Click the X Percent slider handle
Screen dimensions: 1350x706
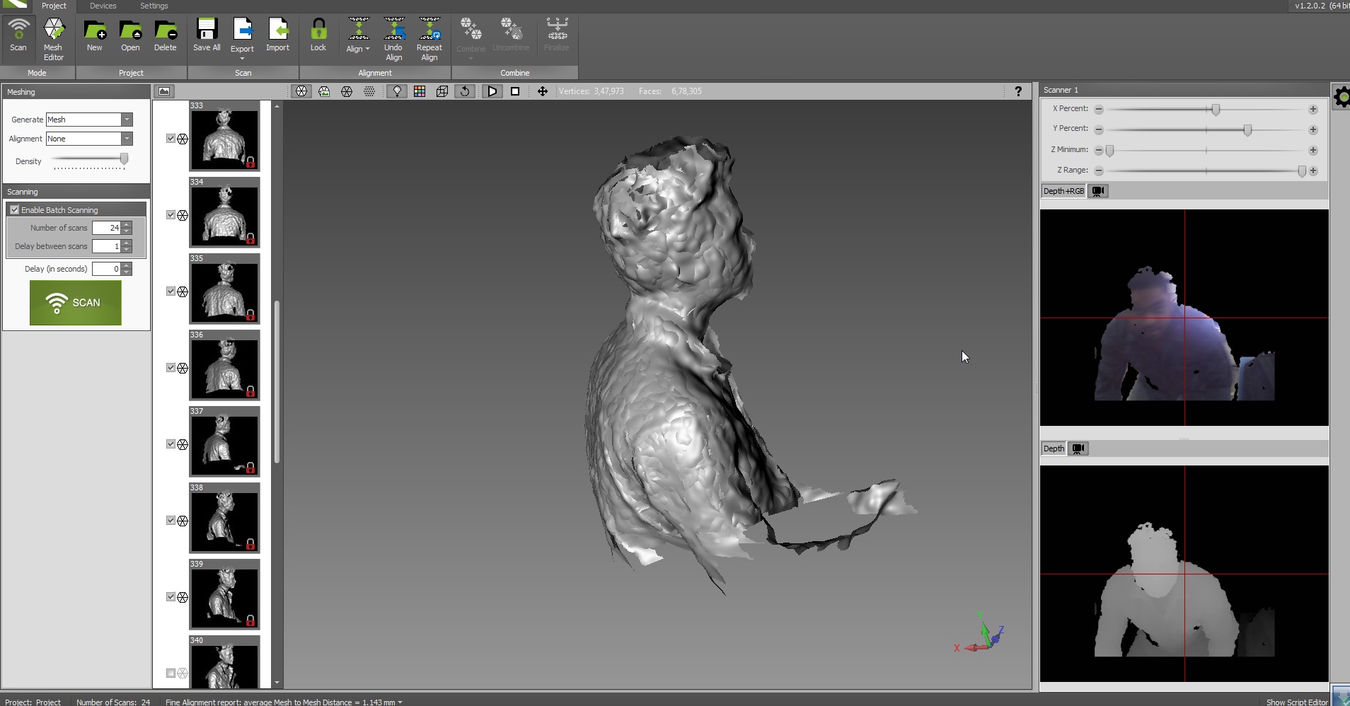(x=1216, y=110)
